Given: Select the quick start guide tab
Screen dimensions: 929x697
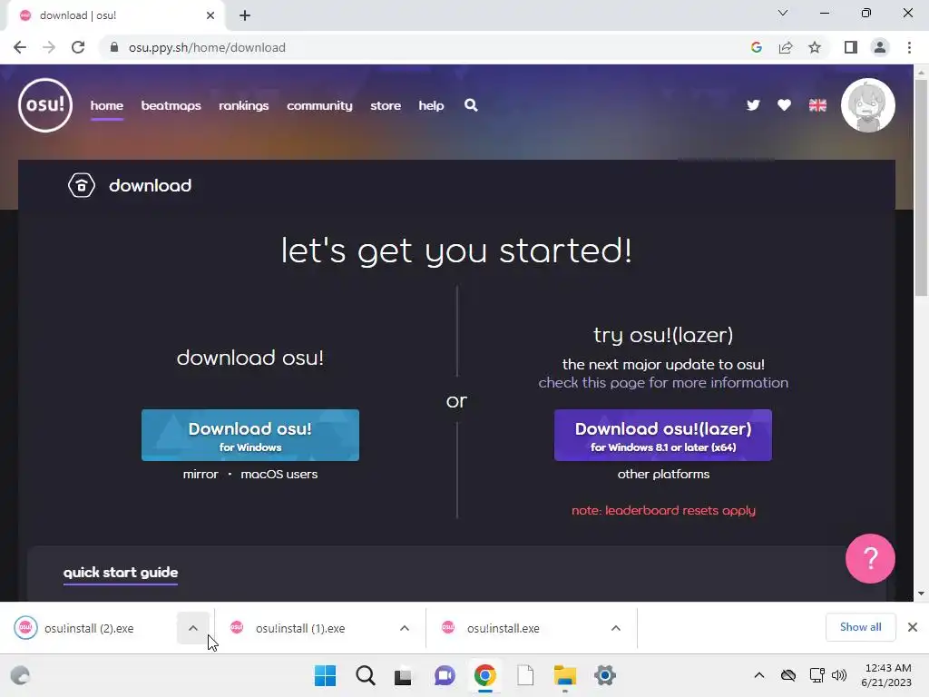Looking at the screenshot, I should 121,573.
